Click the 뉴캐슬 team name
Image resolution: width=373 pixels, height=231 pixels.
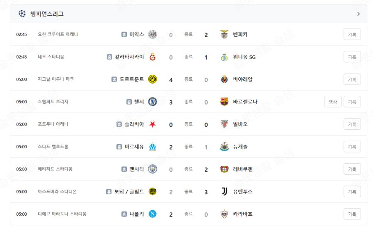tap(240, 147)
